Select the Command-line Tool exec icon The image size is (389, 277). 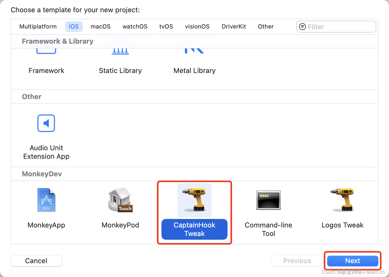pyautogui.click(x=269, y=200)
